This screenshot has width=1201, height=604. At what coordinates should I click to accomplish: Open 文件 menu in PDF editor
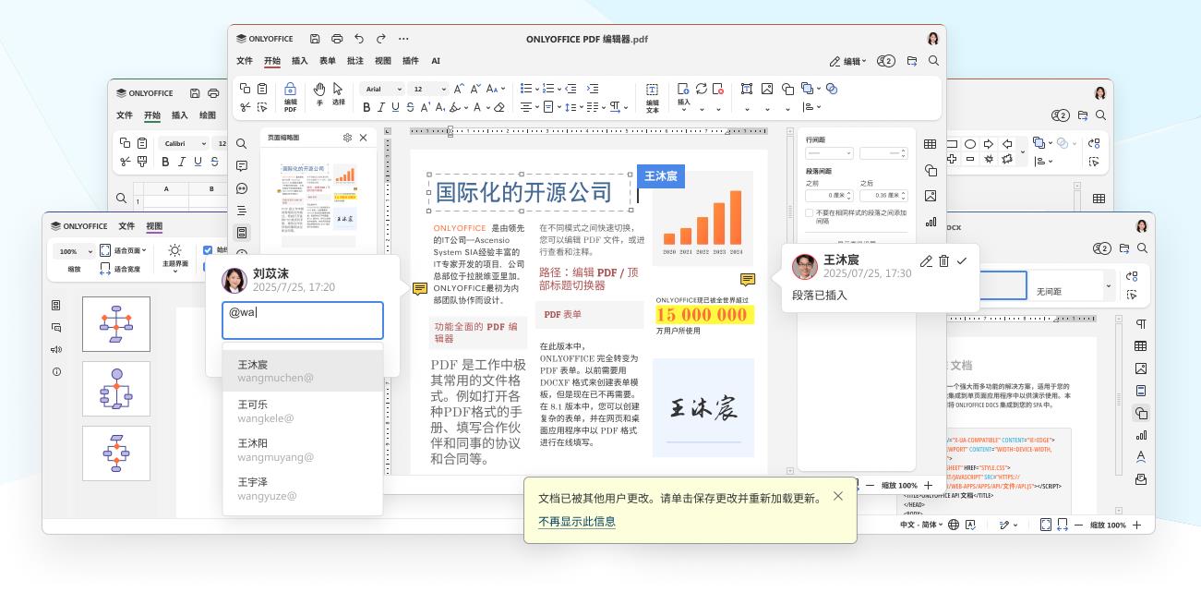(x=245, y=61)
